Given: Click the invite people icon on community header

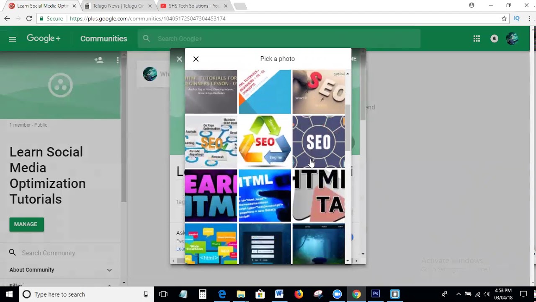Looking at the screenshot, I should 99,60.
